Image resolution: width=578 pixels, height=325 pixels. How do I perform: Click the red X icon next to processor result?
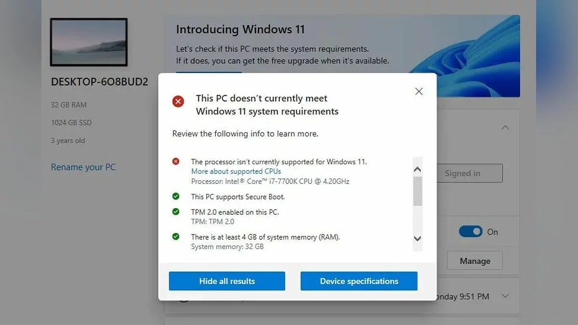pos(176,161)
